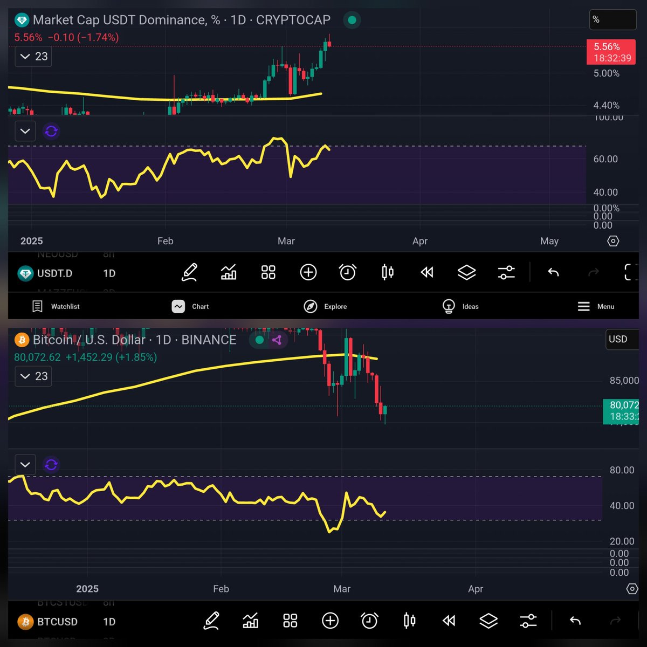Open chart settings via the sliders icon

tap(506, 272)
